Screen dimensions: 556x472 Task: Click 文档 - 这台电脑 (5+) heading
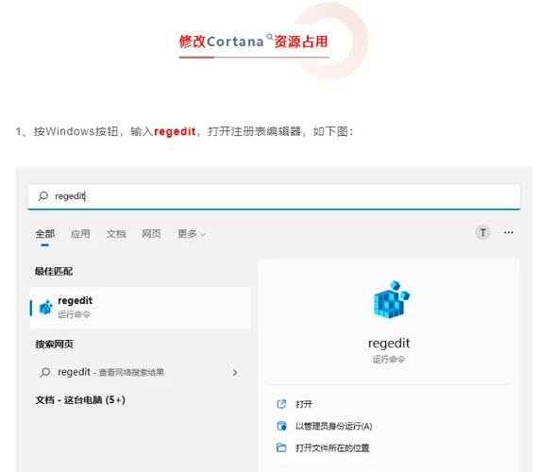tap(80, 400)
